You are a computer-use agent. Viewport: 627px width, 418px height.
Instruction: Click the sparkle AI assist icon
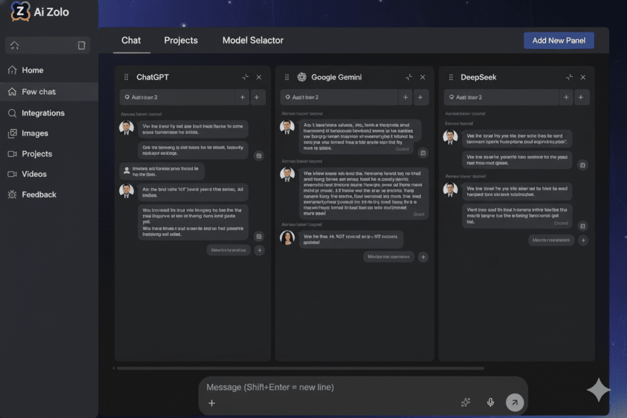(x=465, y=402)
